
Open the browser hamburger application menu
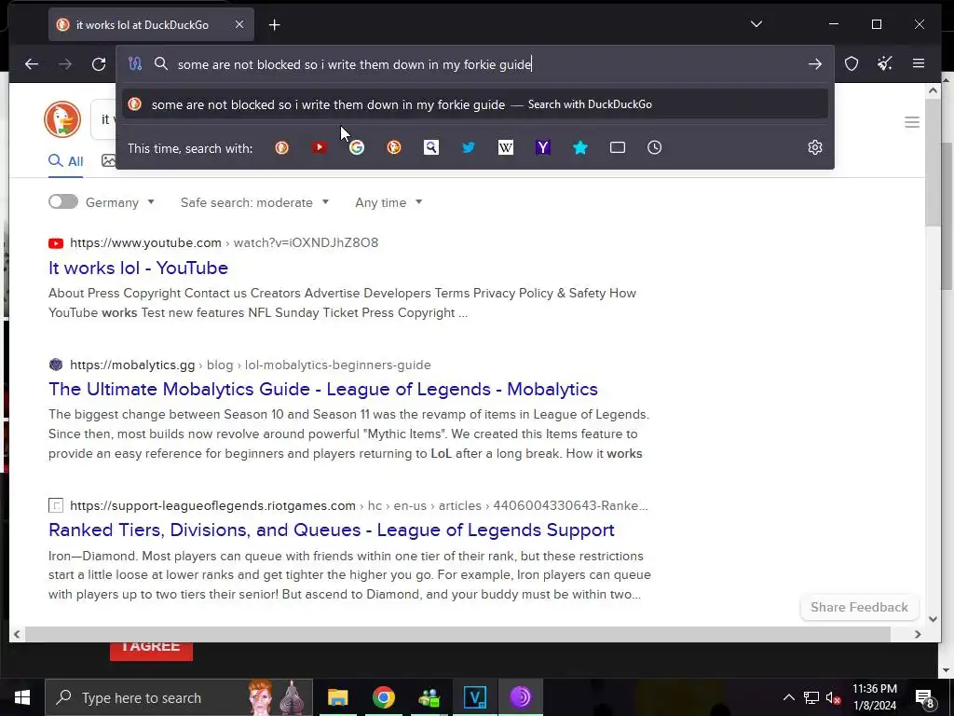click(919, 64)
